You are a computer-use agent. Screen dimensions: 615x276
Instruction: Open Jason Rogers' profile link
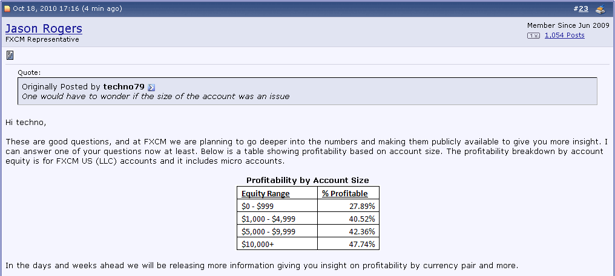point(44,28)
